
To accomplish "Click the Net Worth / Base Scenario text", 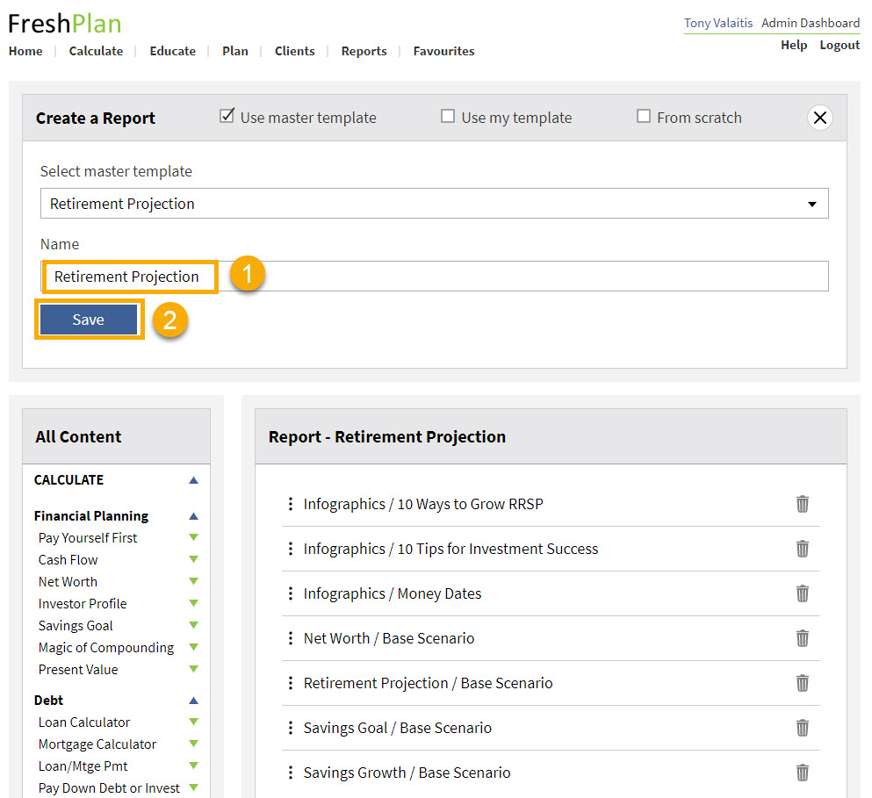I will [x=389, y=638].
